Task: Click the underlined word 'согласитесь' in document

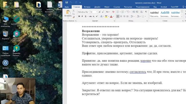Action: coord(138,72)
